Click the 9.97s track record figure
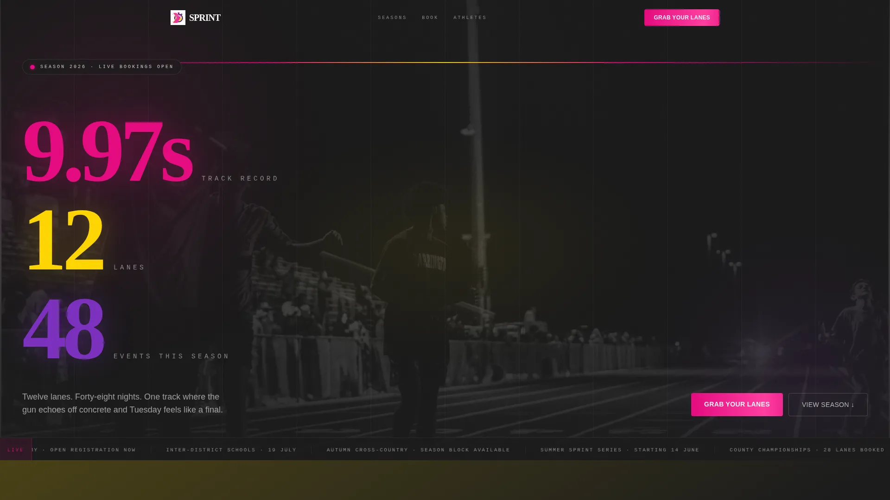The width and height of the screenshot is (890, 500). (108, 151)
